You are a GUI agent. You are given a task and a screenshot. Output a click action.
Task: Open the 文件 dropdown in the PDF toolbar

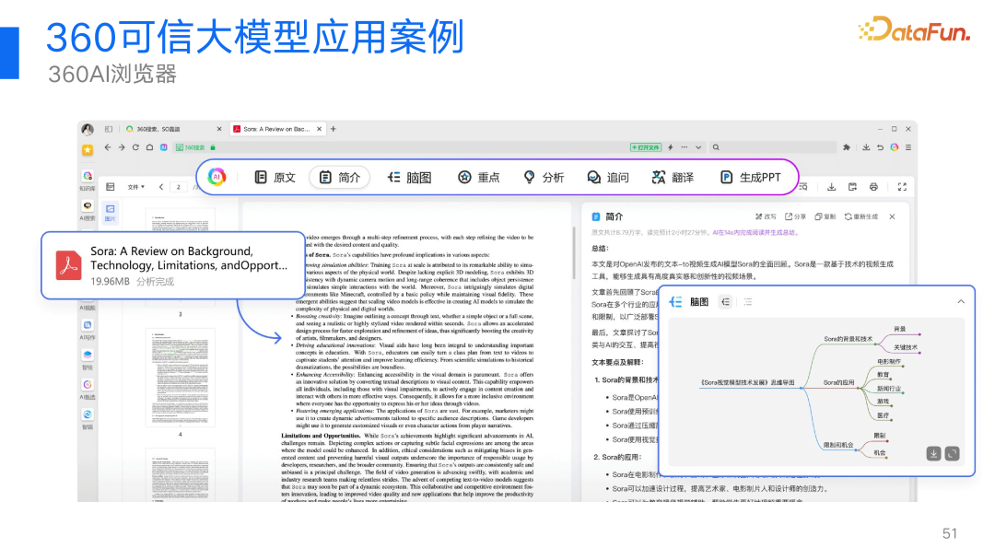coord(136,186)
